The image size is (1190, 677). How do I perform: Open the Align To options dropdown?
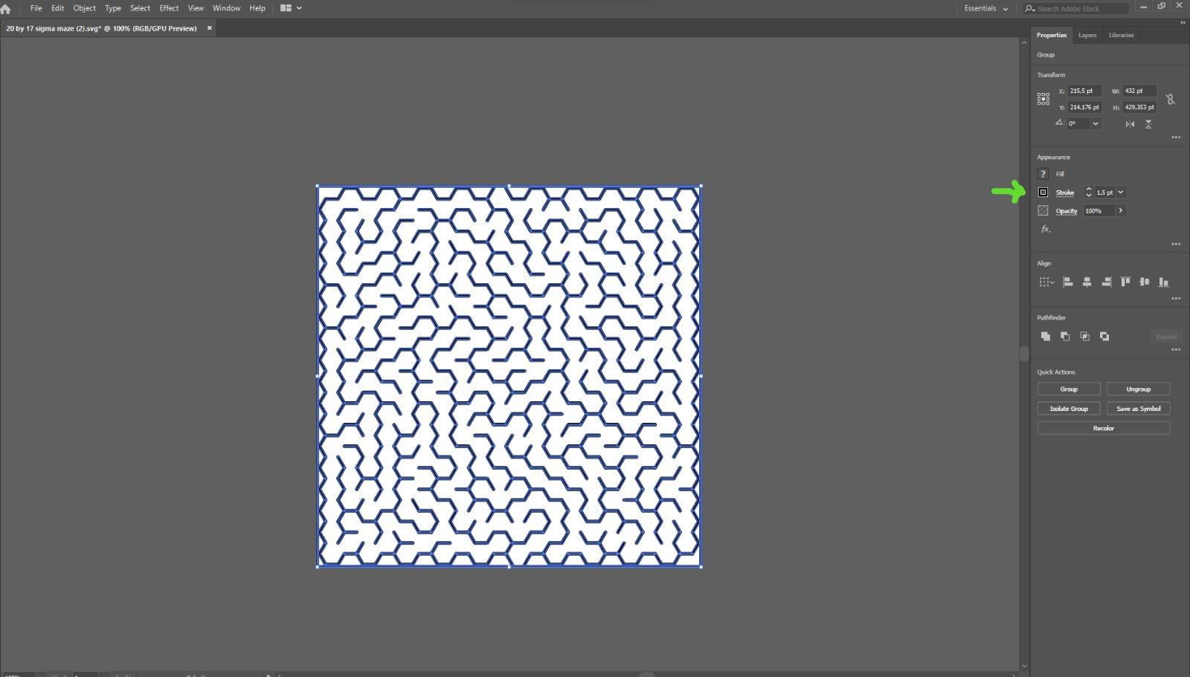[x=1046, y=282]
